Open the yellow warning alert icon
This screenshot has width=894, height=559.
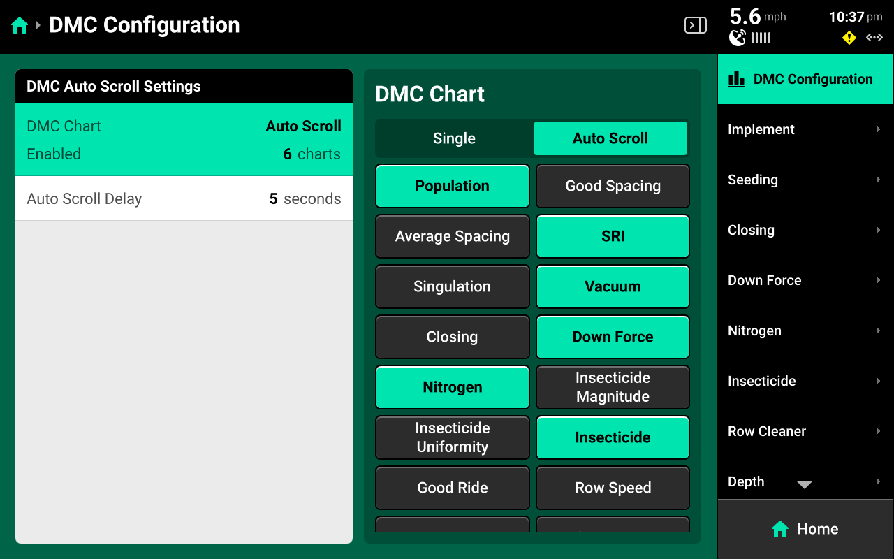849,38
